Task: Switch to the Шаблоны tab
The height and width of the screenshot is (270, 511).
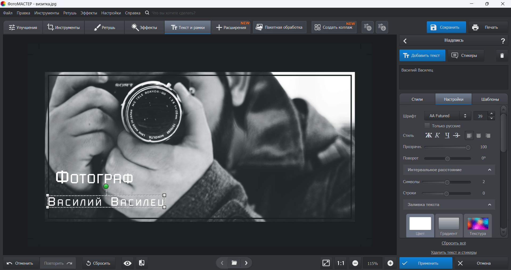Action: pos(490,99)
